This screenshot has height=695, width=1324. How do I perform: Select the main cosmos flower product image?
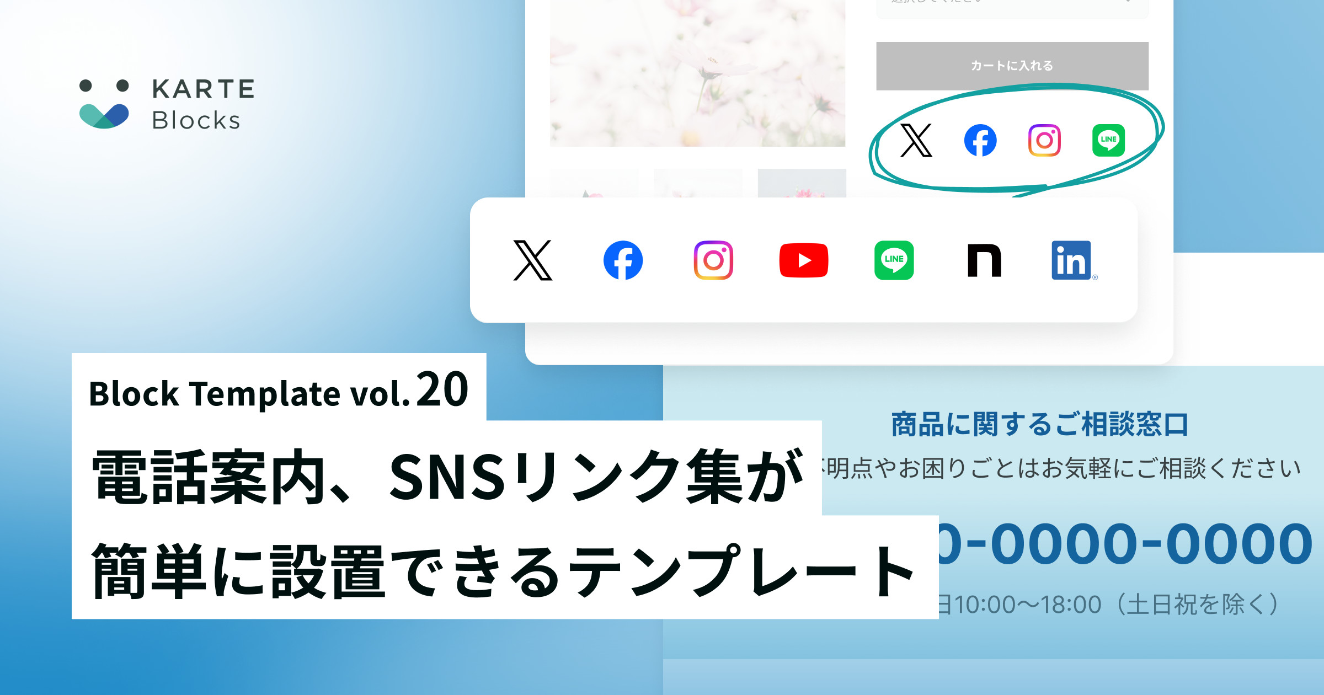point(697,73)
